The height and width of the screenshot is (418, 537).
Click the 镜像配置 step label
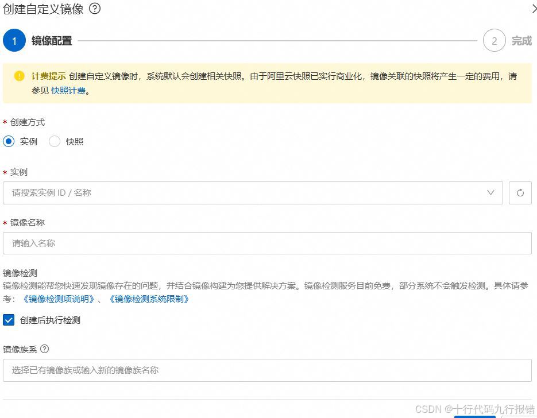tap(52, 40)
